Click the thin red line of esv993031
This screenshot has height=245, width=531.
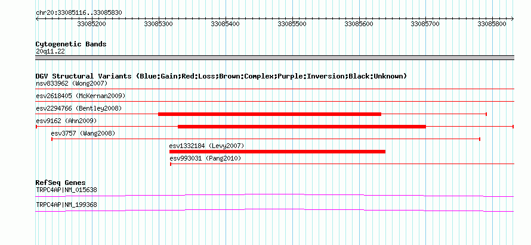pos(342,164)
